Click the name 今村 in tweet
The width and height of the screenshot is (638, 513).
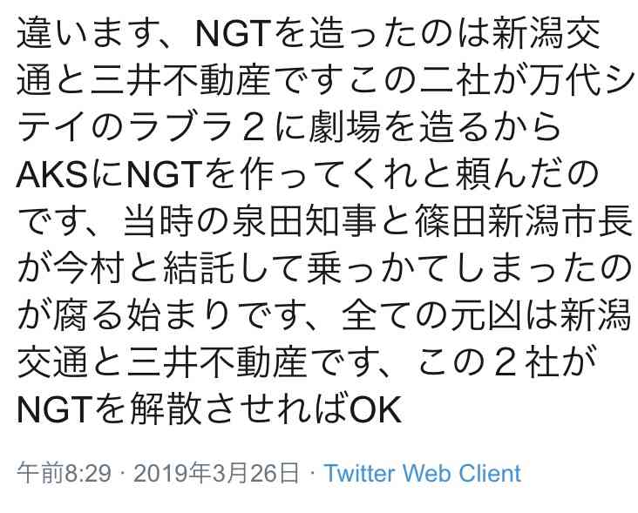pyautogui.click(x=88, y=268)
